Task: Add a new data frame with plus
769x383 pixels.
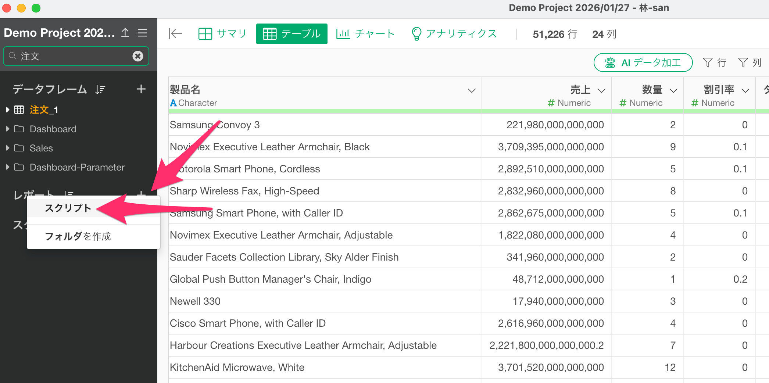Action: pyautogui.click(x=141, y=89)
